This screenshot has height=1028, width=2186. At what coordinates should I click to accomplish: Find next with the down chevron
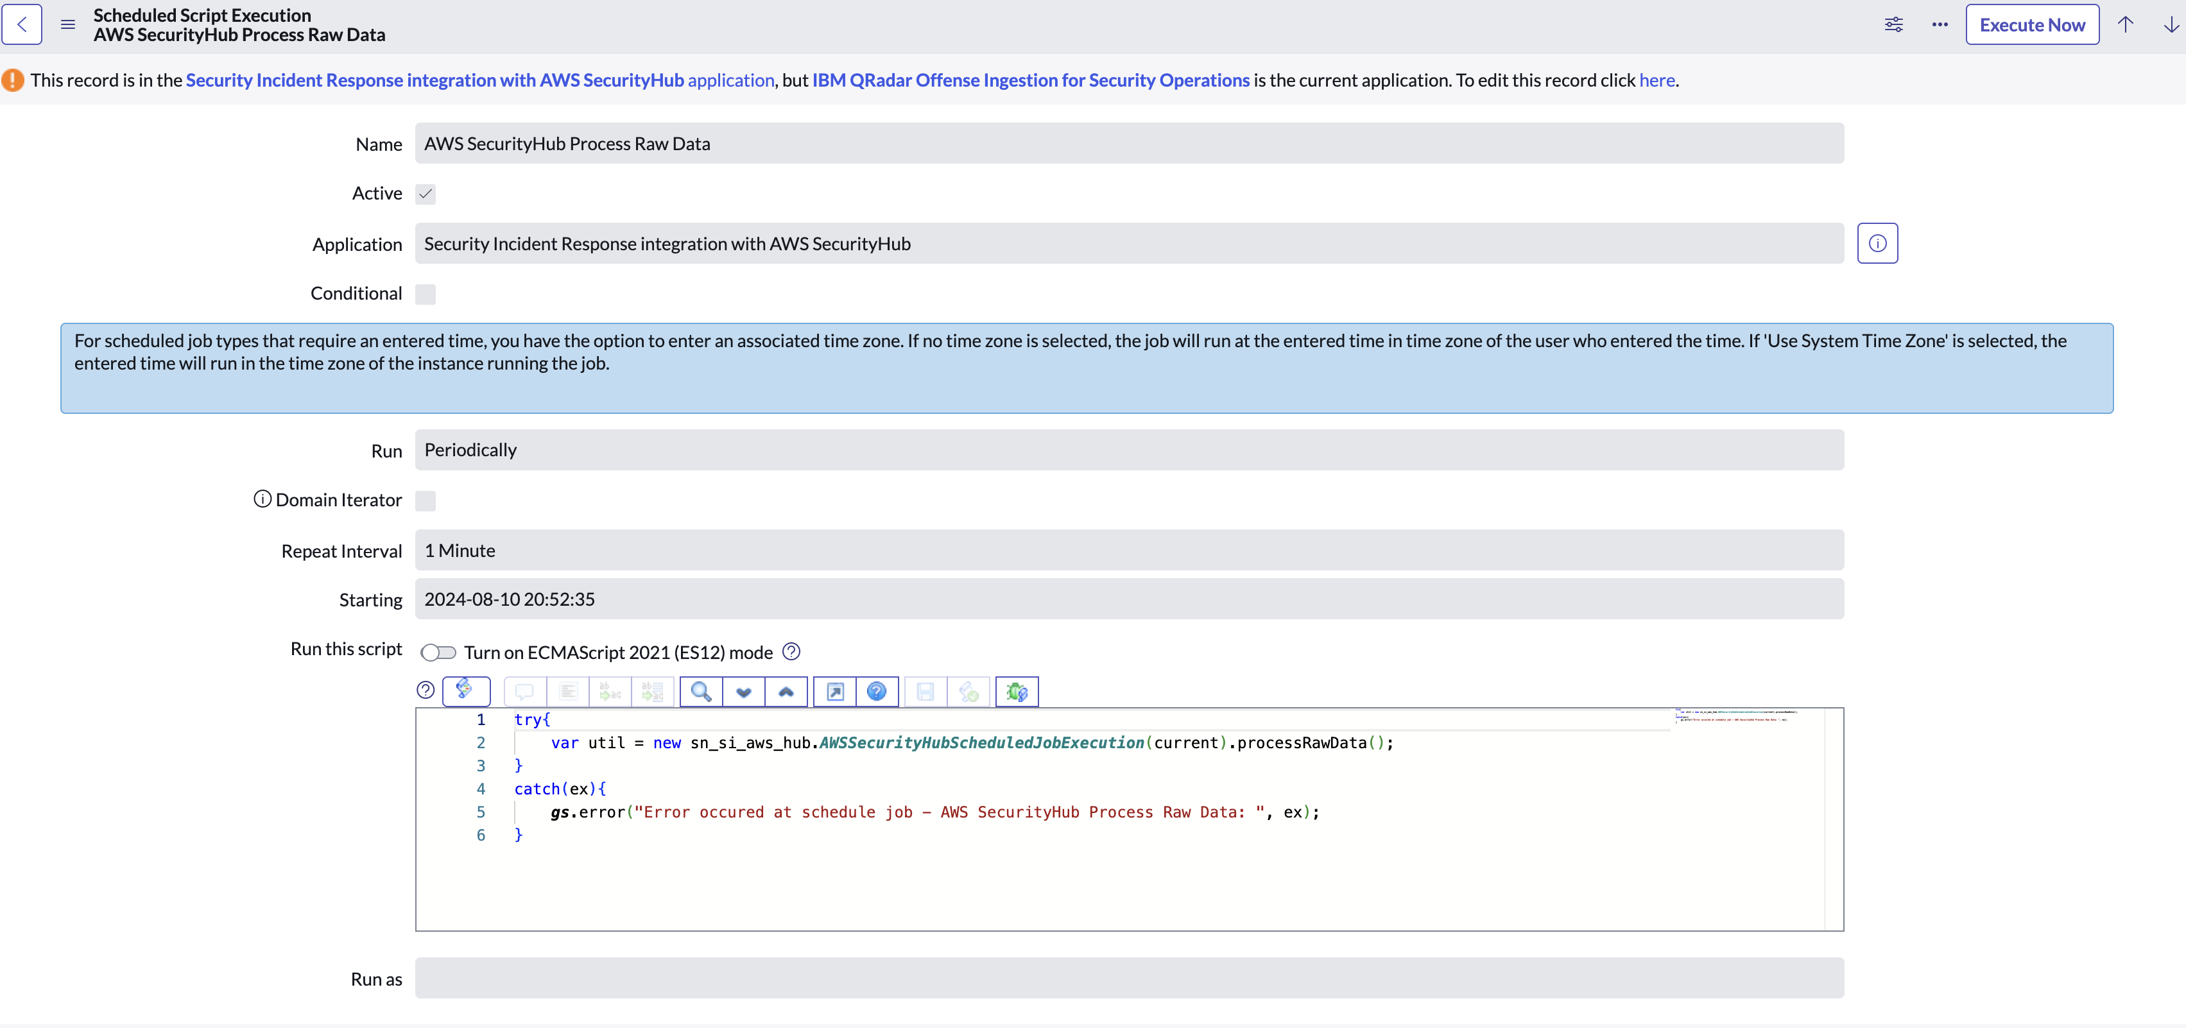coord(743,692)
